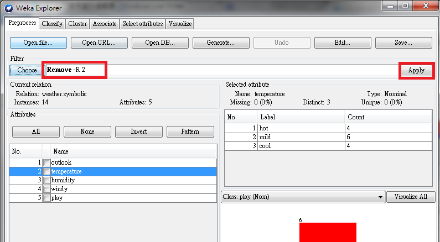Click the Weka Explorer bird icon
The image size is (440, 242).
click(x=9, y=8)
